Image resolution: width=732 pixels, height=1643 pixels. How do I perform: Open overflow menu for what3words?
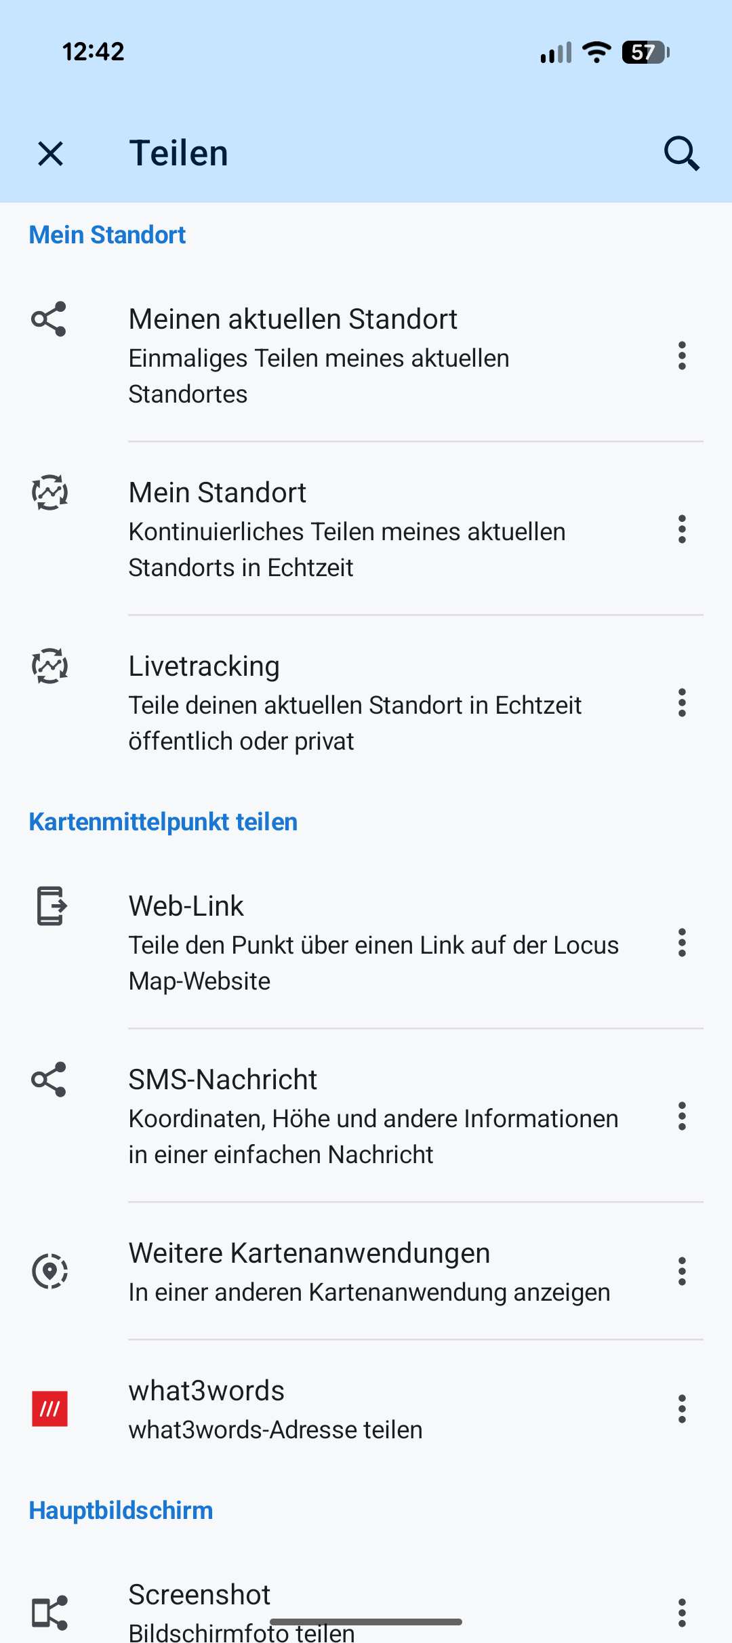click(x=682, y=1409)
